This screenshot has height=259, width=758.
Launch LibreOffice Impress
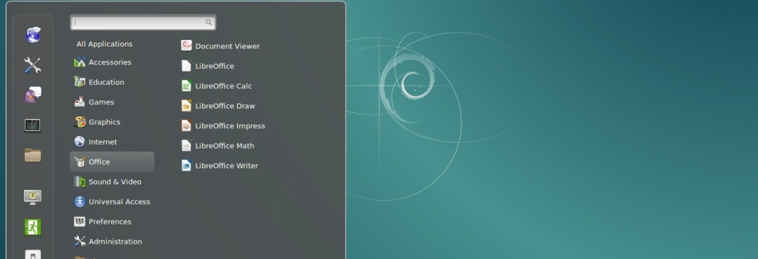pos(223,126)
